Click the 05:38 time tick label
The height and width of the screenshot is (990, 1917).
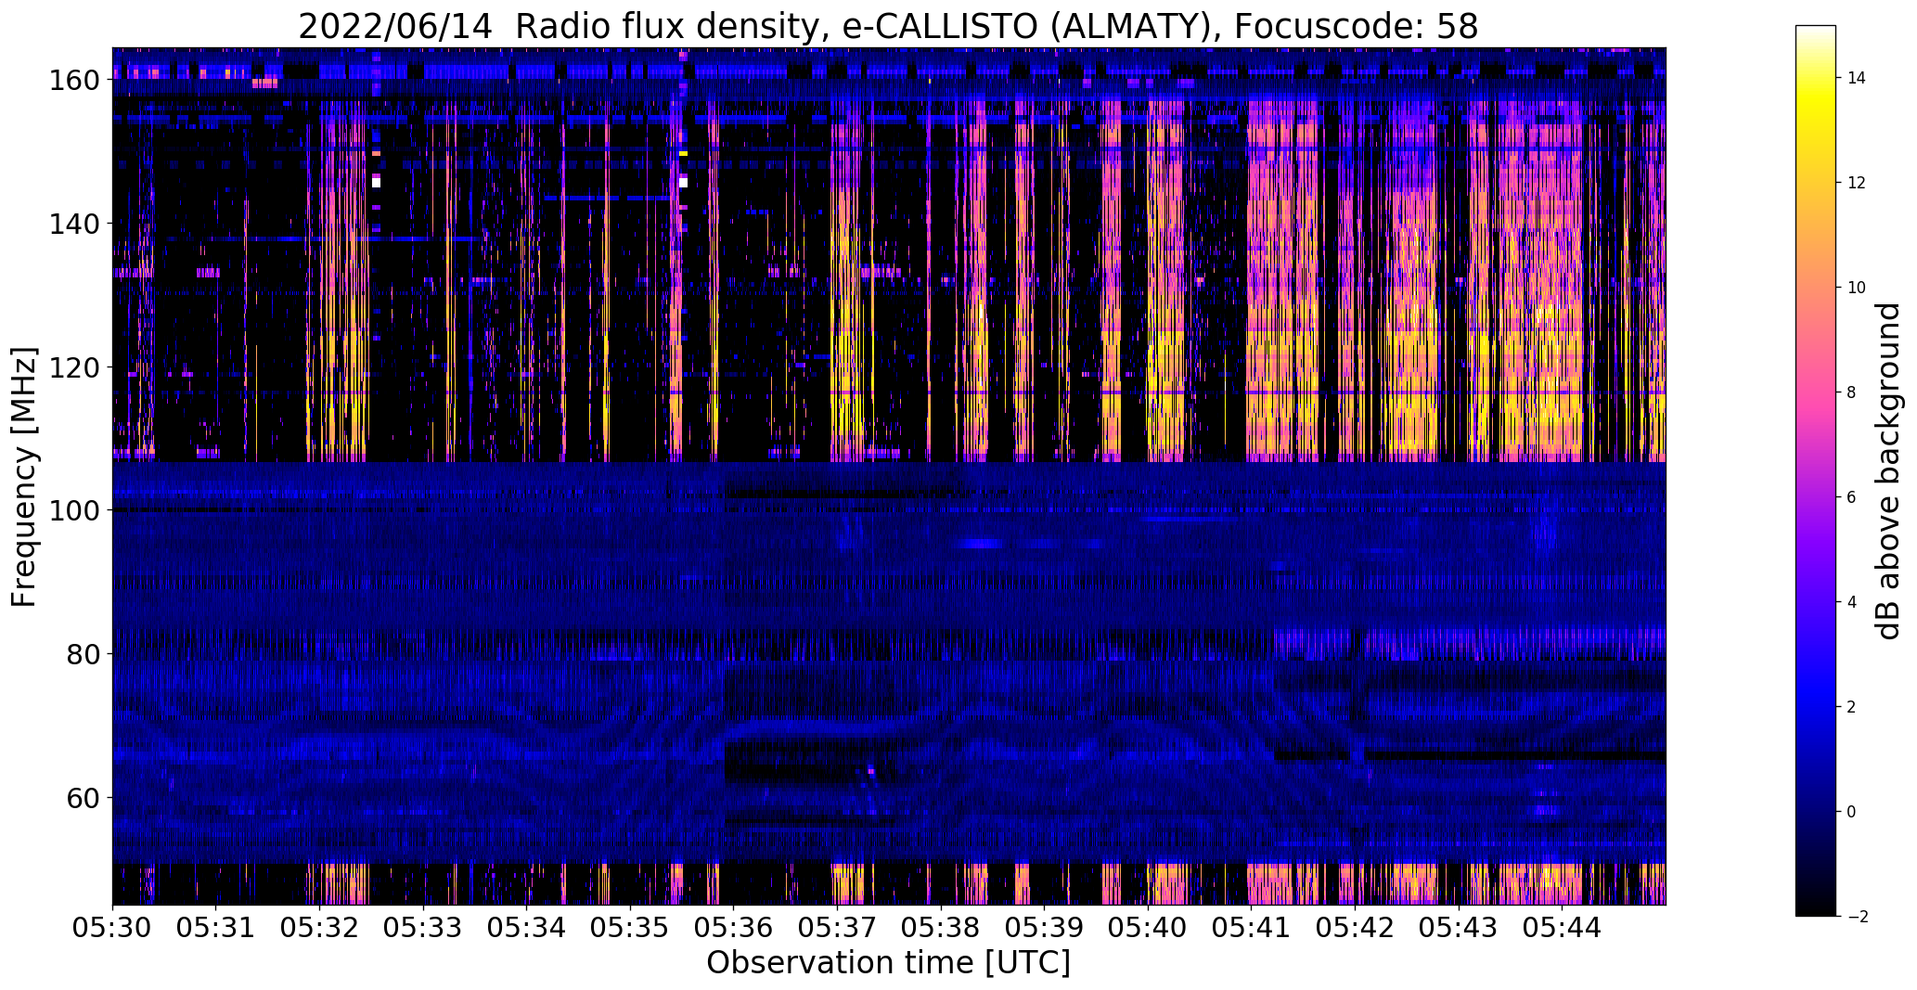[941, 927]
